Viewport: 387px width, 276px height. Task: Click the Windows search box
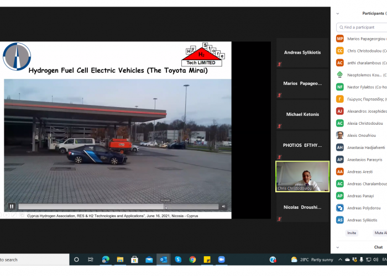(x=34, y=259)
